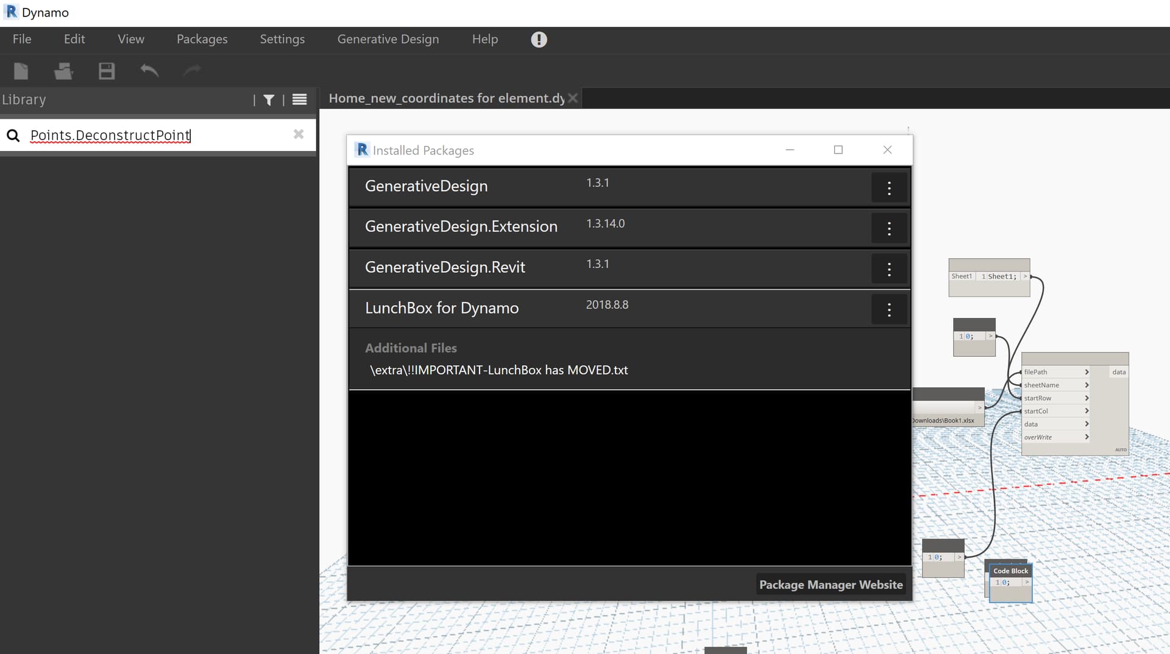Image resolution: width=1170 pixels, height=654 pixels.
Task: Click version 1.3.14.0 of GenerativeDesign.Extension
Action: (x=606, y=223)
